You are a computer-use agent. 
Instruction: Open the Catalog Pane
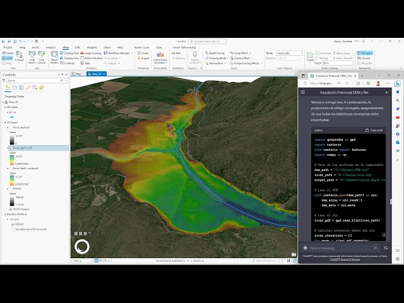pos(69,53)
